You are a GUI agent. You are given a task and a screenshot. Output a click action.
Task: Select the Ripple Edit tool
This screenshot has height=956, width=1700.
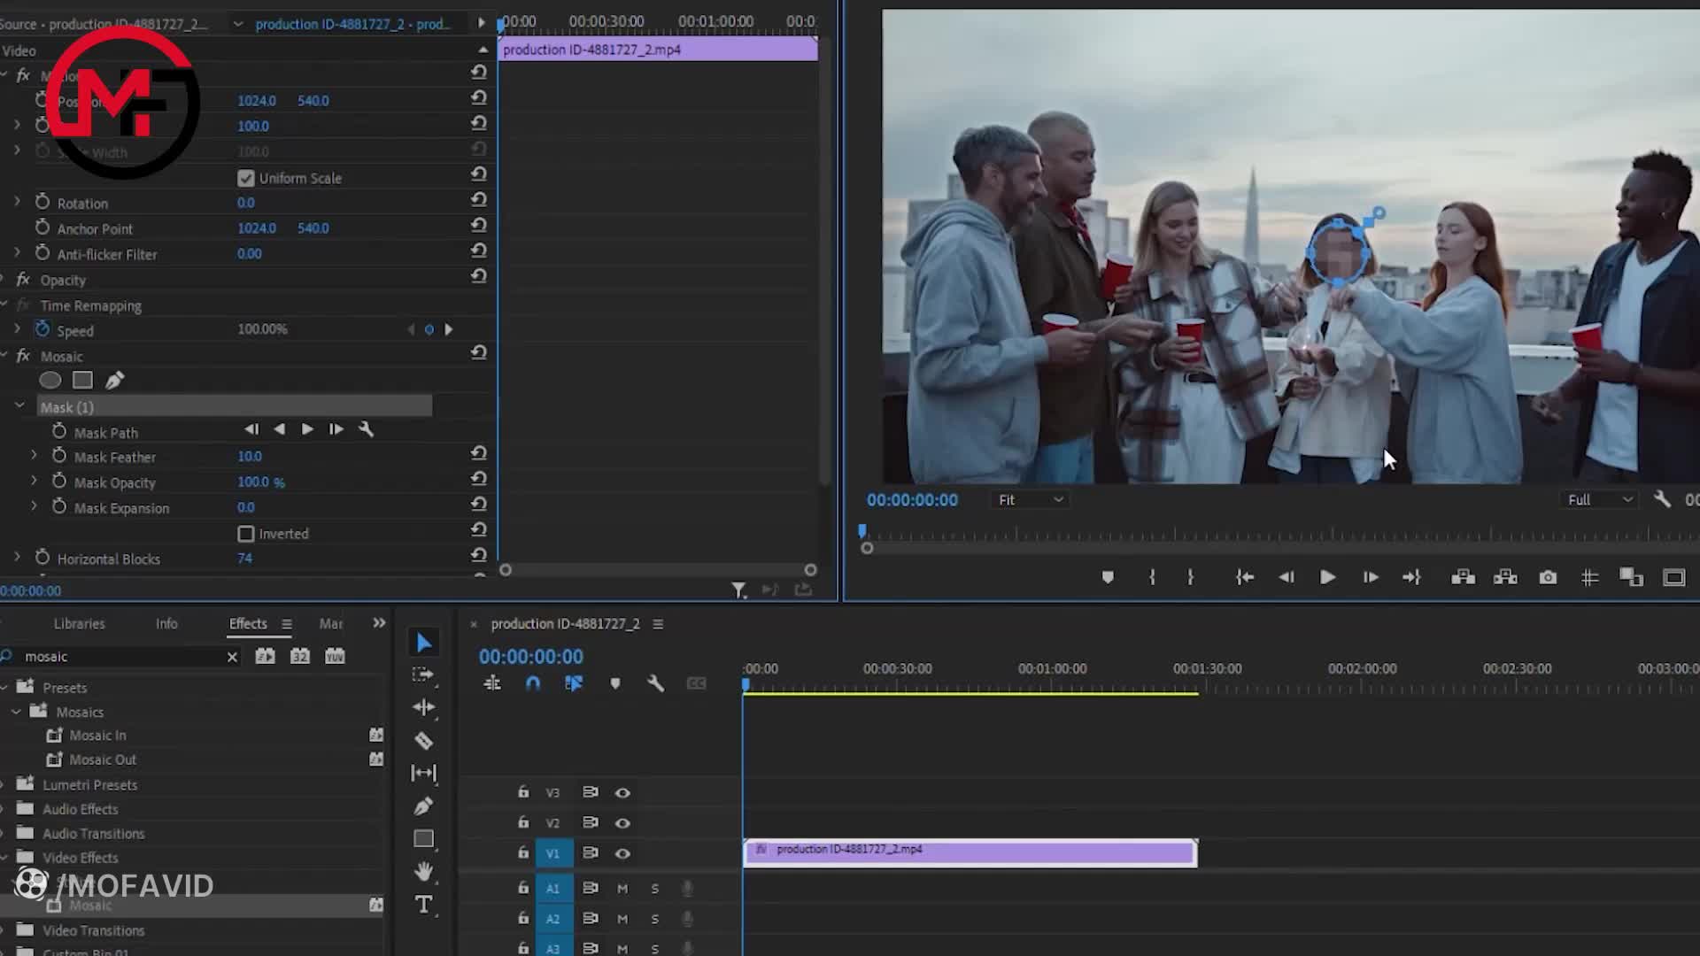click(423, 706)
